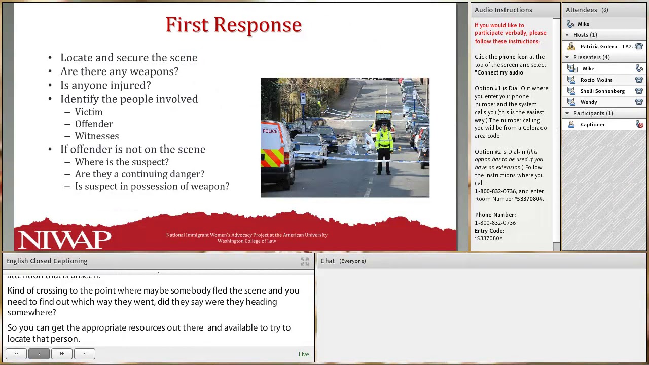The height and width of the screenshot is (365, 649).
Task: Click the phone icon beside Mike at the top
Action: [x=571, y=24]
